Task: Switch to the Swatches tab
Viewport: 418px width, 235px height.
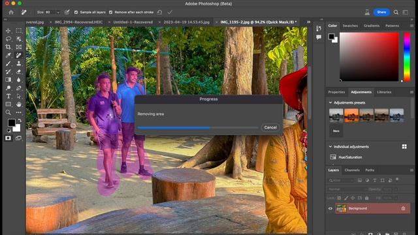Action: 350,26
